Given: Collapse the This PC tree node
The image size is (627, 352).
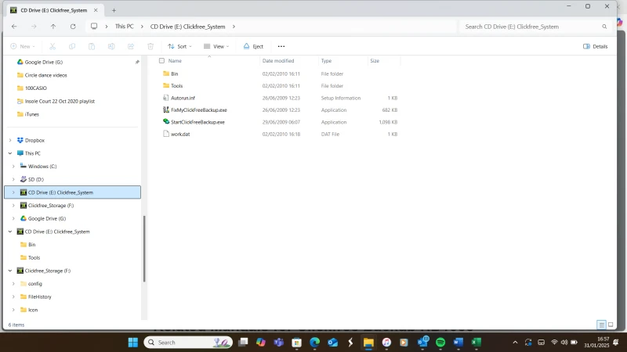Looking at the screenshot, I should (10, 153).
